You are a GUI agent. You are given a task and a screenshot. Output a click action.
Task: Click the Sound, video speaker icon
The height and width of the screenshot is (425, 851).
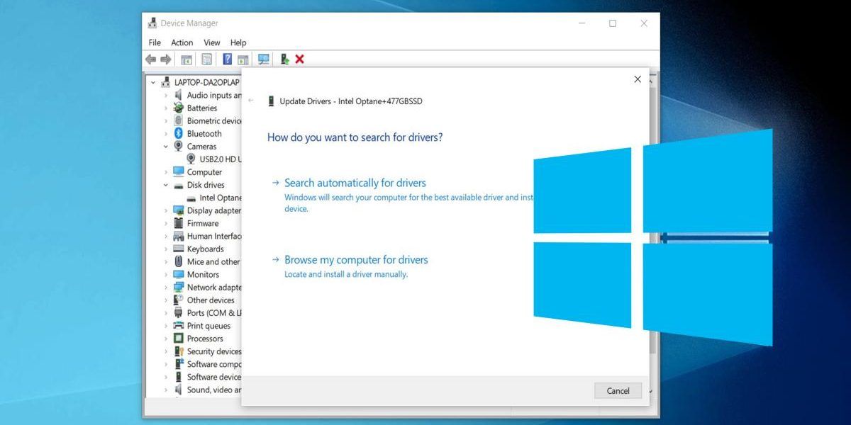coord(179,390)
